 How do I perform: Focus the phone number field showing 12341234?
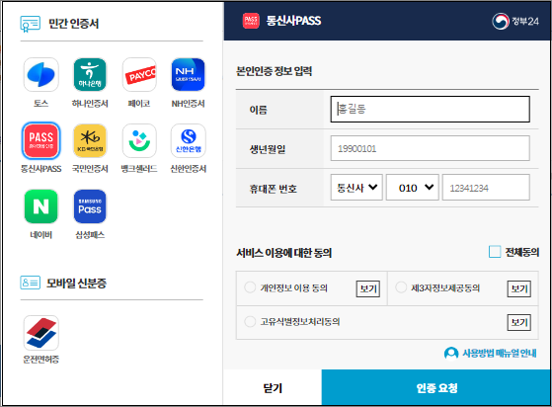point(486,188)
